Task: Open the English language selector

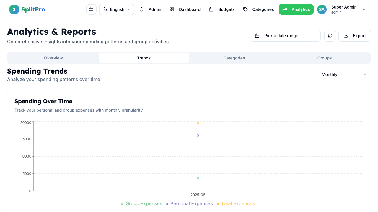Action: [x=116, y=9]
